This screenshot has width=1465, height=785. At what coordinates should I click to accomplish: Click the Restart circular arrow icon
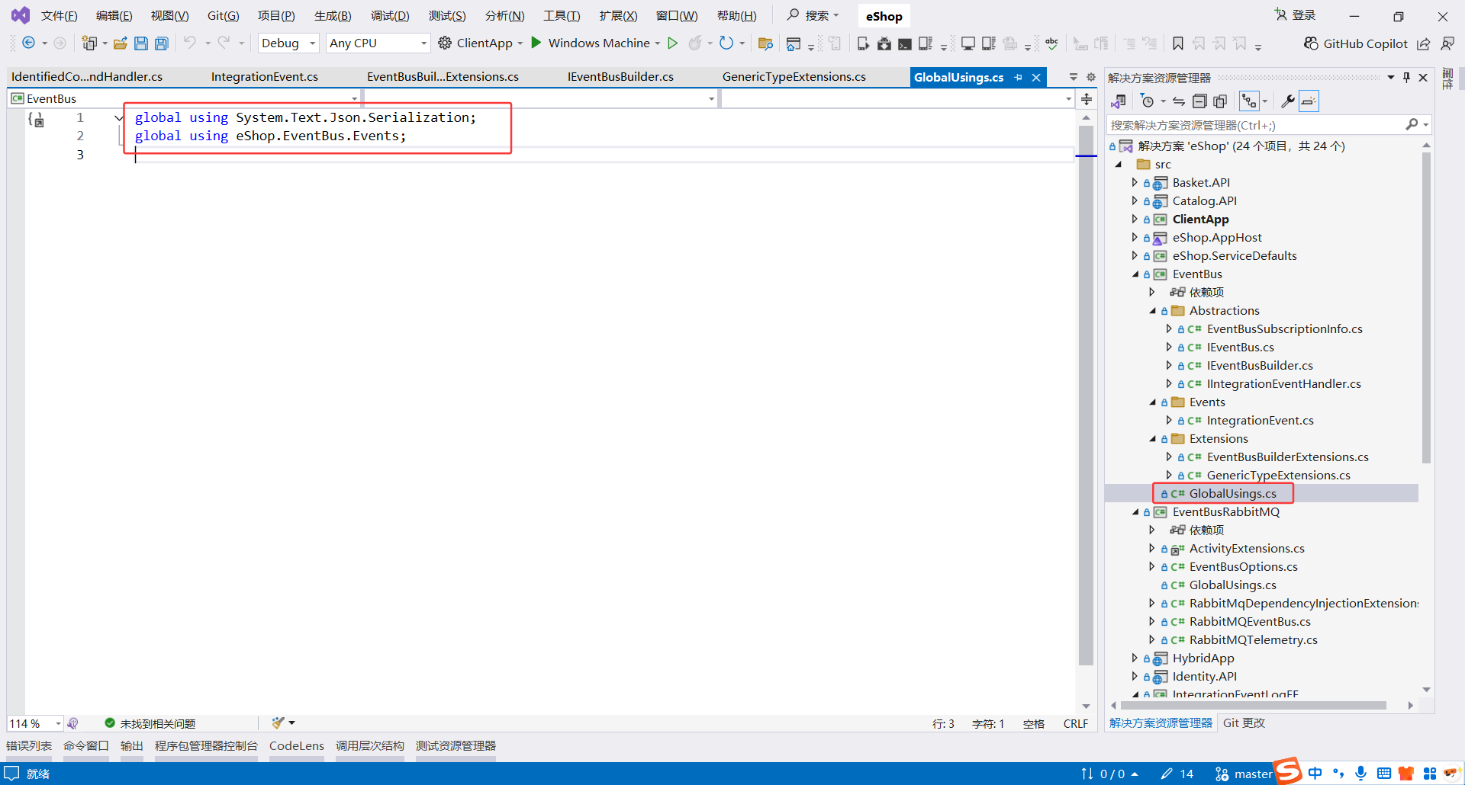click(726, 43)
